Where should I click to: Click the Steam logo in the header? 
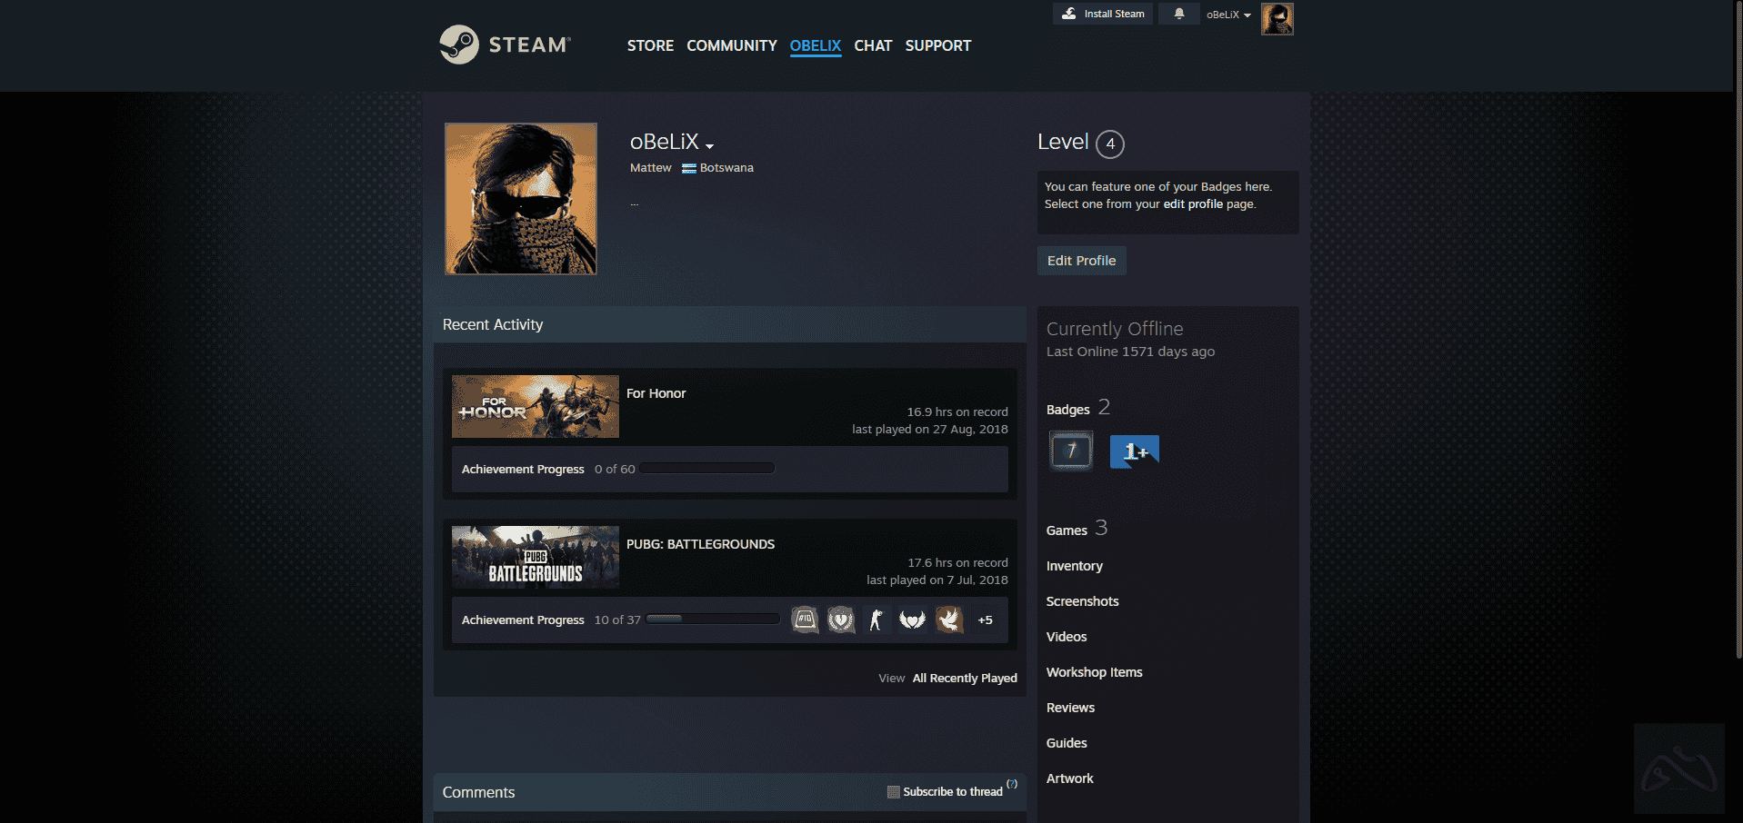click(505, 45)
